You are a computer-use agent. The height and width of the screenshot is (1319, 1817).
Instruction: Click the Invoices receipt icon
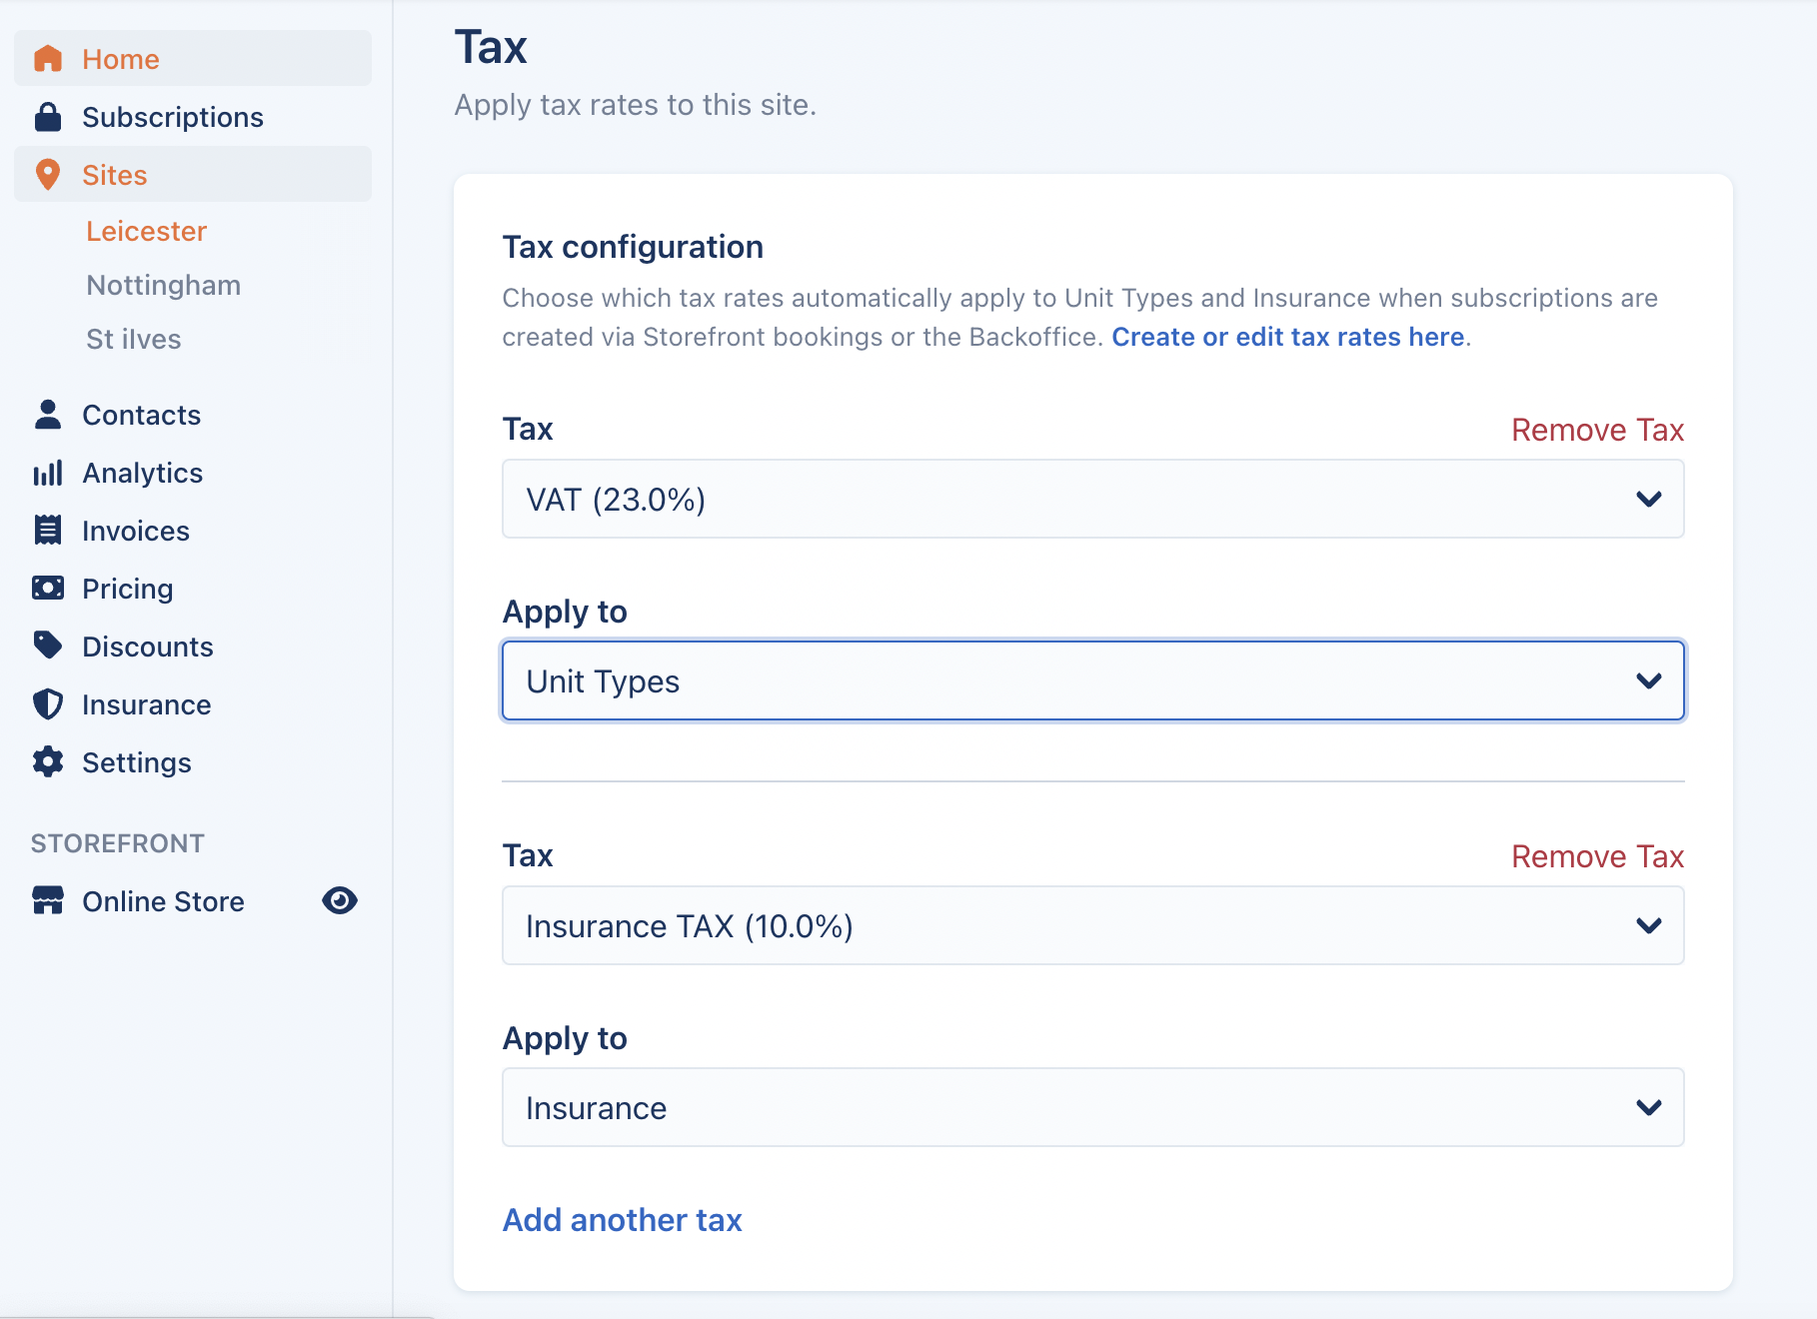[x=48, y=531]
